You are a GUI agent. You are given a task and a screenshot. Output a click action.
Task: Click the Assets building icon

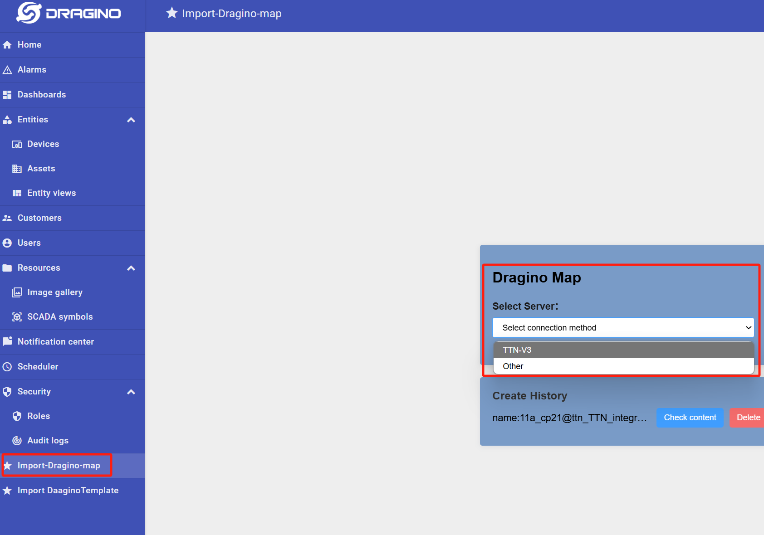(17, 169)
